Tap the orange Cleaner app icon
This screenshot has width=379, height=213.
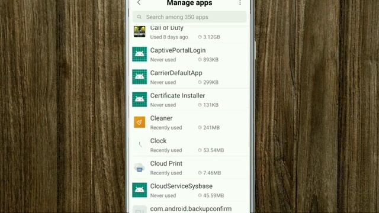click(x=140, y=122)
